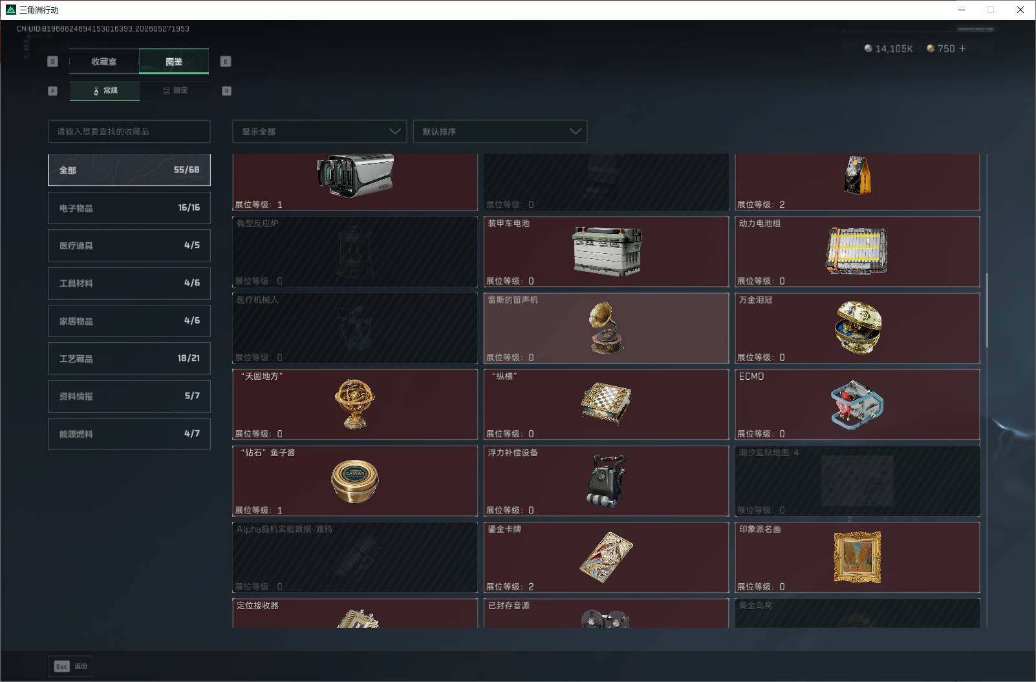Select the 工艺藏品 category
The image size is (1036, 682).
click(129, 358)
